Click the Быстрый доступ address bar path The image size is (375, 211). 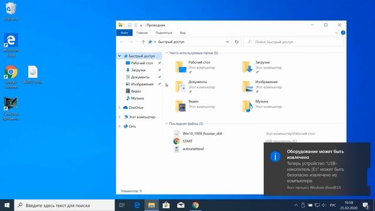coord(171,42)
